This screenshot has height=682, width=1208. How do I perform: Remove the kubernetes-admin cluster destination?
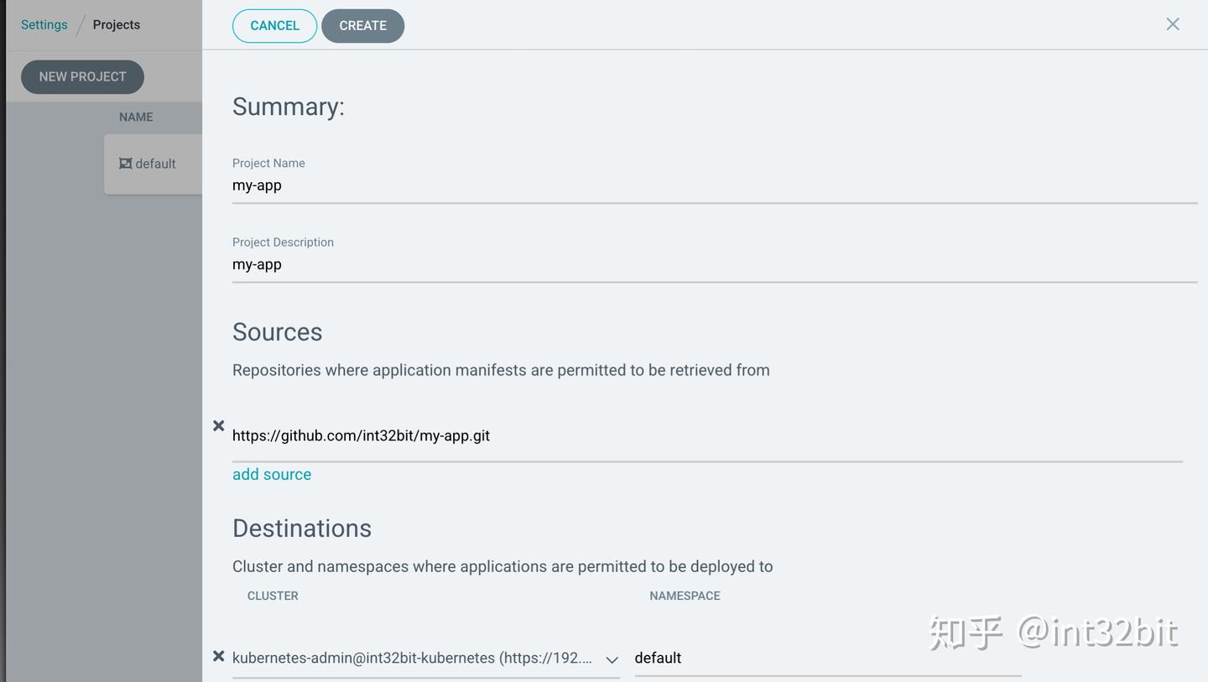tap(218, 655)
